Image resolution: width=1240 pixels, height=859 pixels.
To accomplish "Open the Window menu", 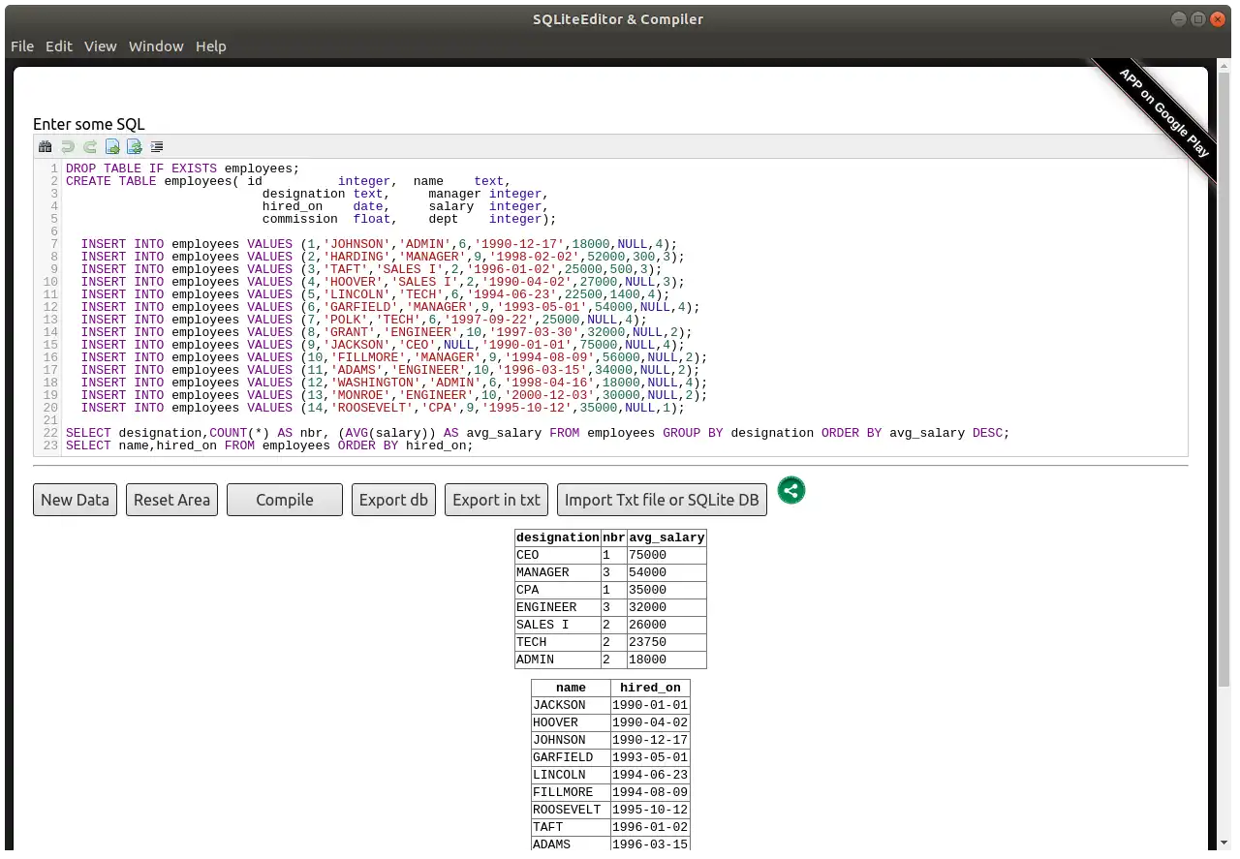I will coord(156,46).
